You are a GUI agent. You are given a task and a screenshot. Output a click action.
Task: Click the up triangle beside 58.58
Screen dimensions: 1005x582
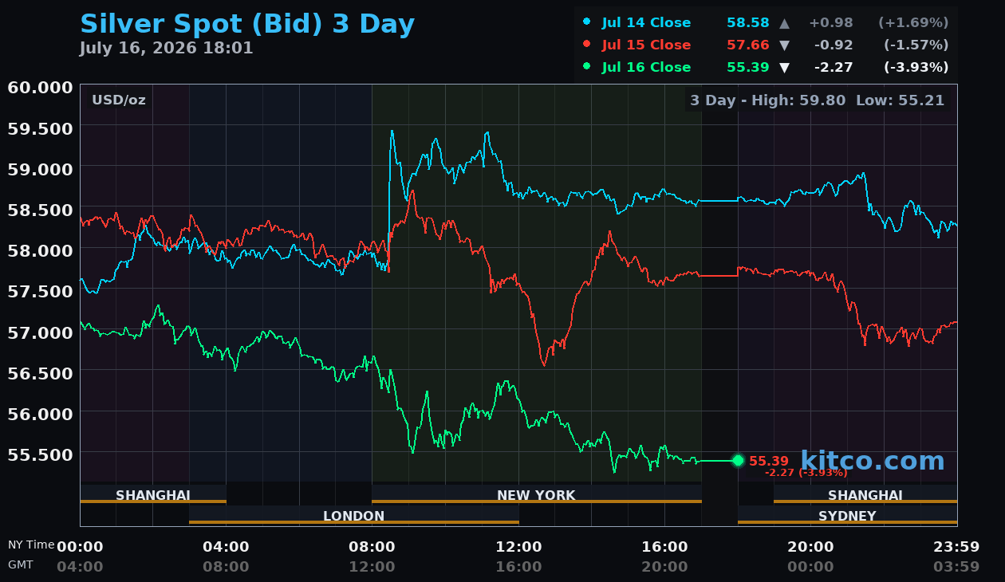pyautogui.click(x=784, y=23)
